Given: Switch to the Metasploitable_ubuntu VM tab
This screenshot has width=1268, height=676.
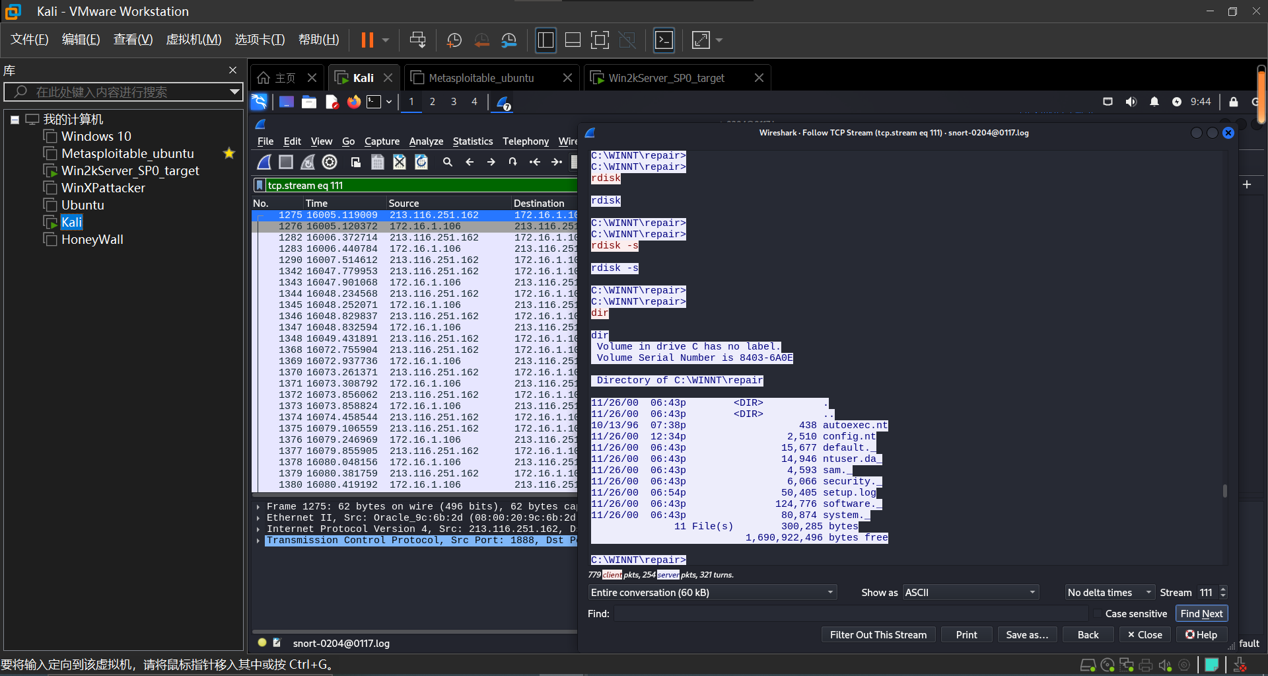Looking at the screenshot, I should [481, 78].
